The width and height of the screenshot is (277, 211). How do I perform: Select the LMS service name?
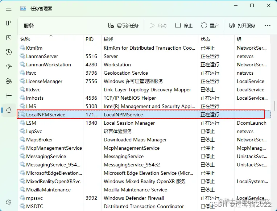coord(31,106)
